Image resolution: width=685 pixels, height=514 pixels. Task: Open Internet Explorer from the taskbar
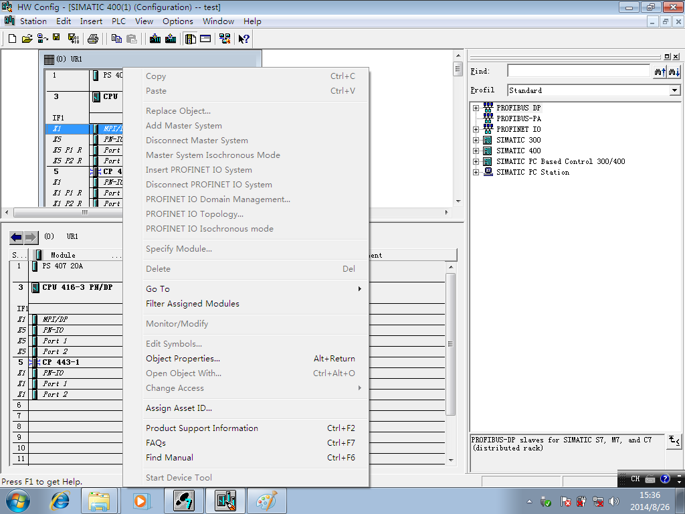(60, 501)
